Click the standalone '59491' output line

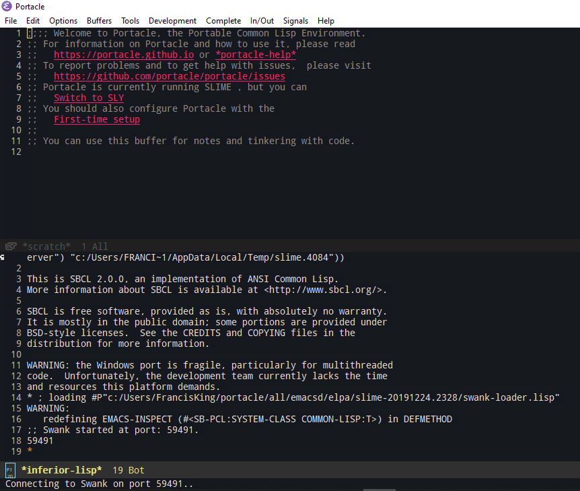pos(40,440)
